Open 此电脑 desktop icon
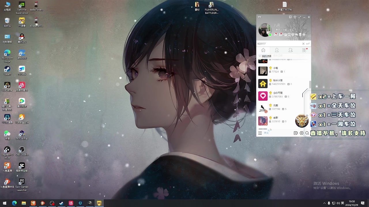The image size is (369, 207). pos(7,6)
